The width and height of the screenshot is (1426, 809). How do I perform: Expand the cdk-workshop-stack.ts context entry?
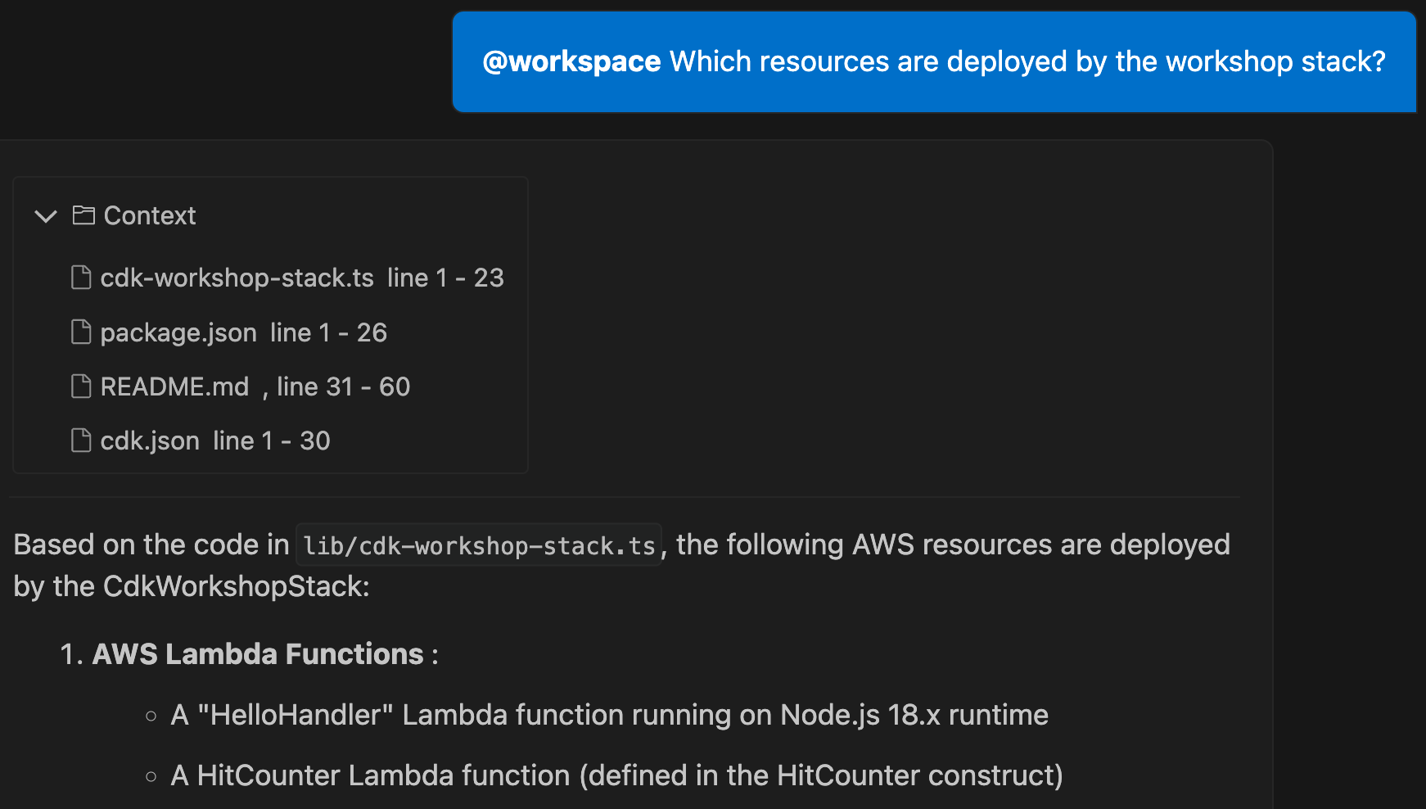pyautogui.click(x=301, y=277)
